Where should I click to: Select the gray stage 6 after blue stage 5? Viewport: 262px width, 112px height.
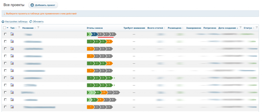(x=100, y=34)
